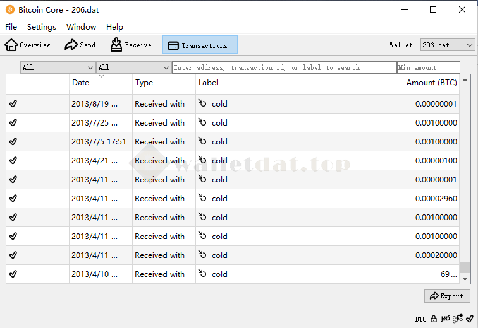Expand the transaction type filter dropdown
The width and height of the screenshot is (478, 328).
[133, 67]
